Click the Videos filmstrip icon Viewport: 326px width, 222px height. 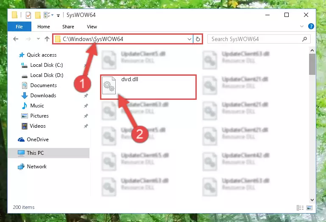tap(25, 126)
